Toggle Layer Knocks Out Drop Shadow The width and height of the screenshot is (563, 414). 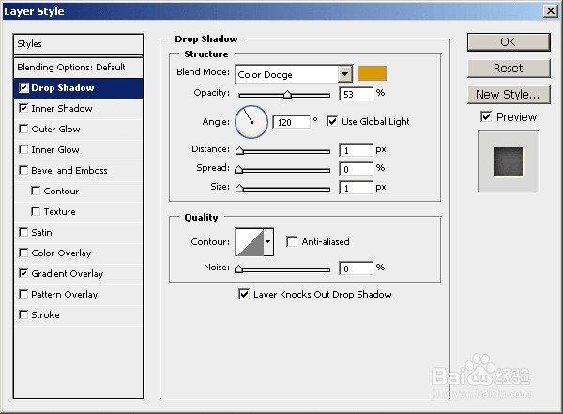click(244, 295)
